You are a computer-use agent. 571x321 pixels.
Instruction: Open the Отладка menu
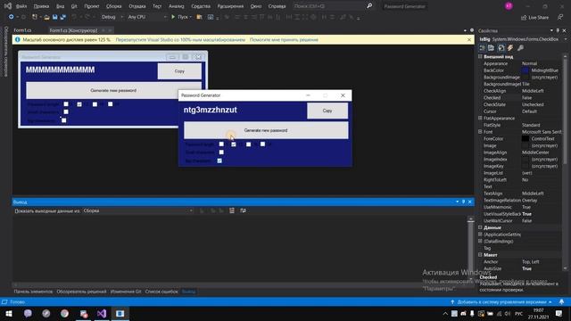click(137, 6)
